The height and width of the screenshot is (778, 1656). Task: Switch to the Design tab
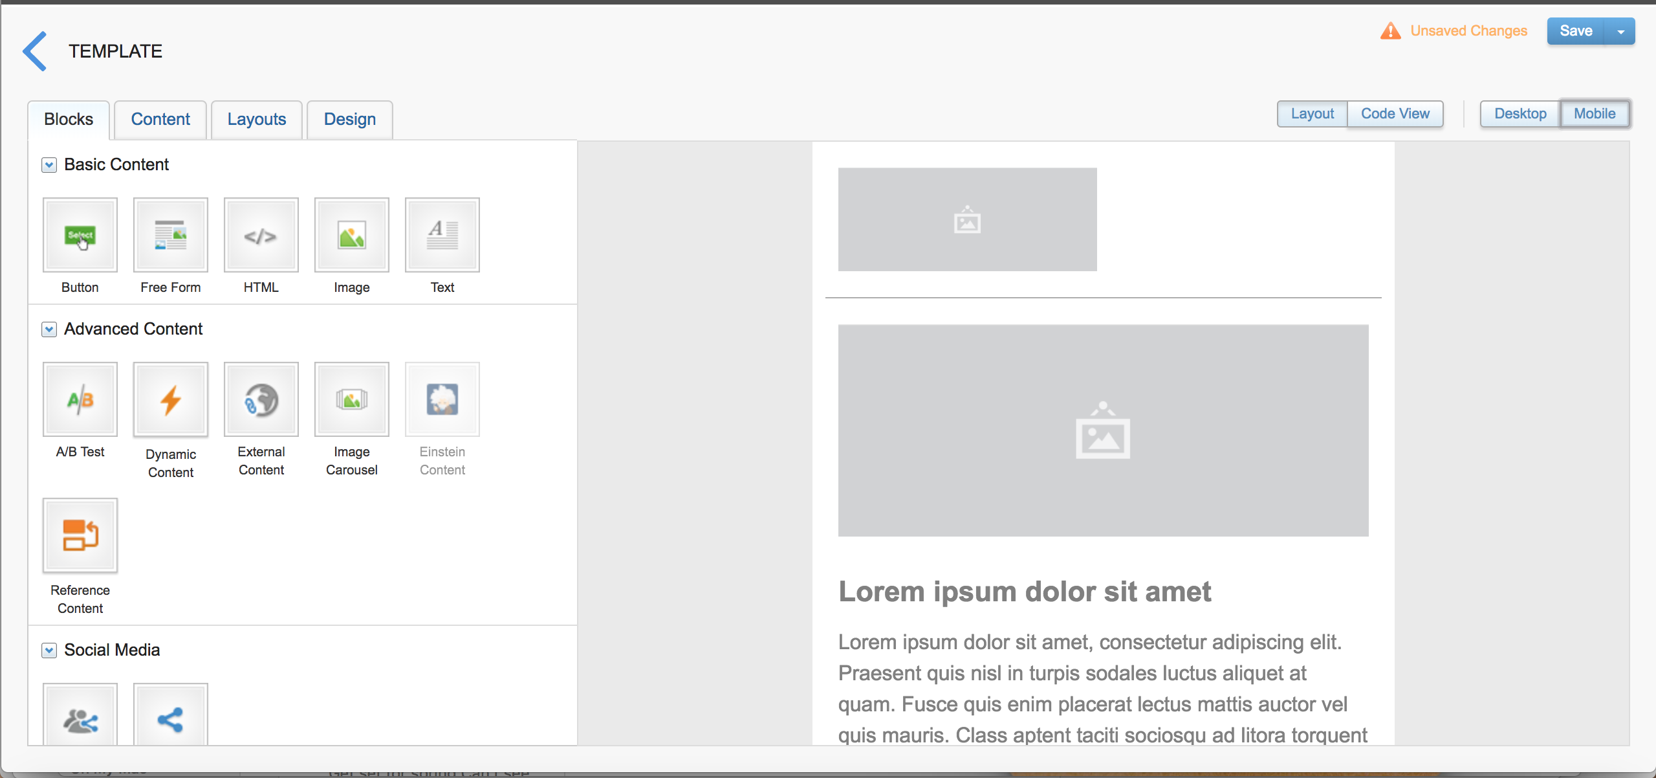pyautogui.click(x=350, y=119)
